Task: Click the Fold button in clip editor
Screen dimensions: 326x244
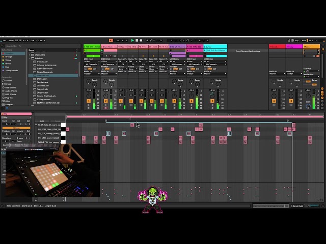Action: (x=42, y=121)
